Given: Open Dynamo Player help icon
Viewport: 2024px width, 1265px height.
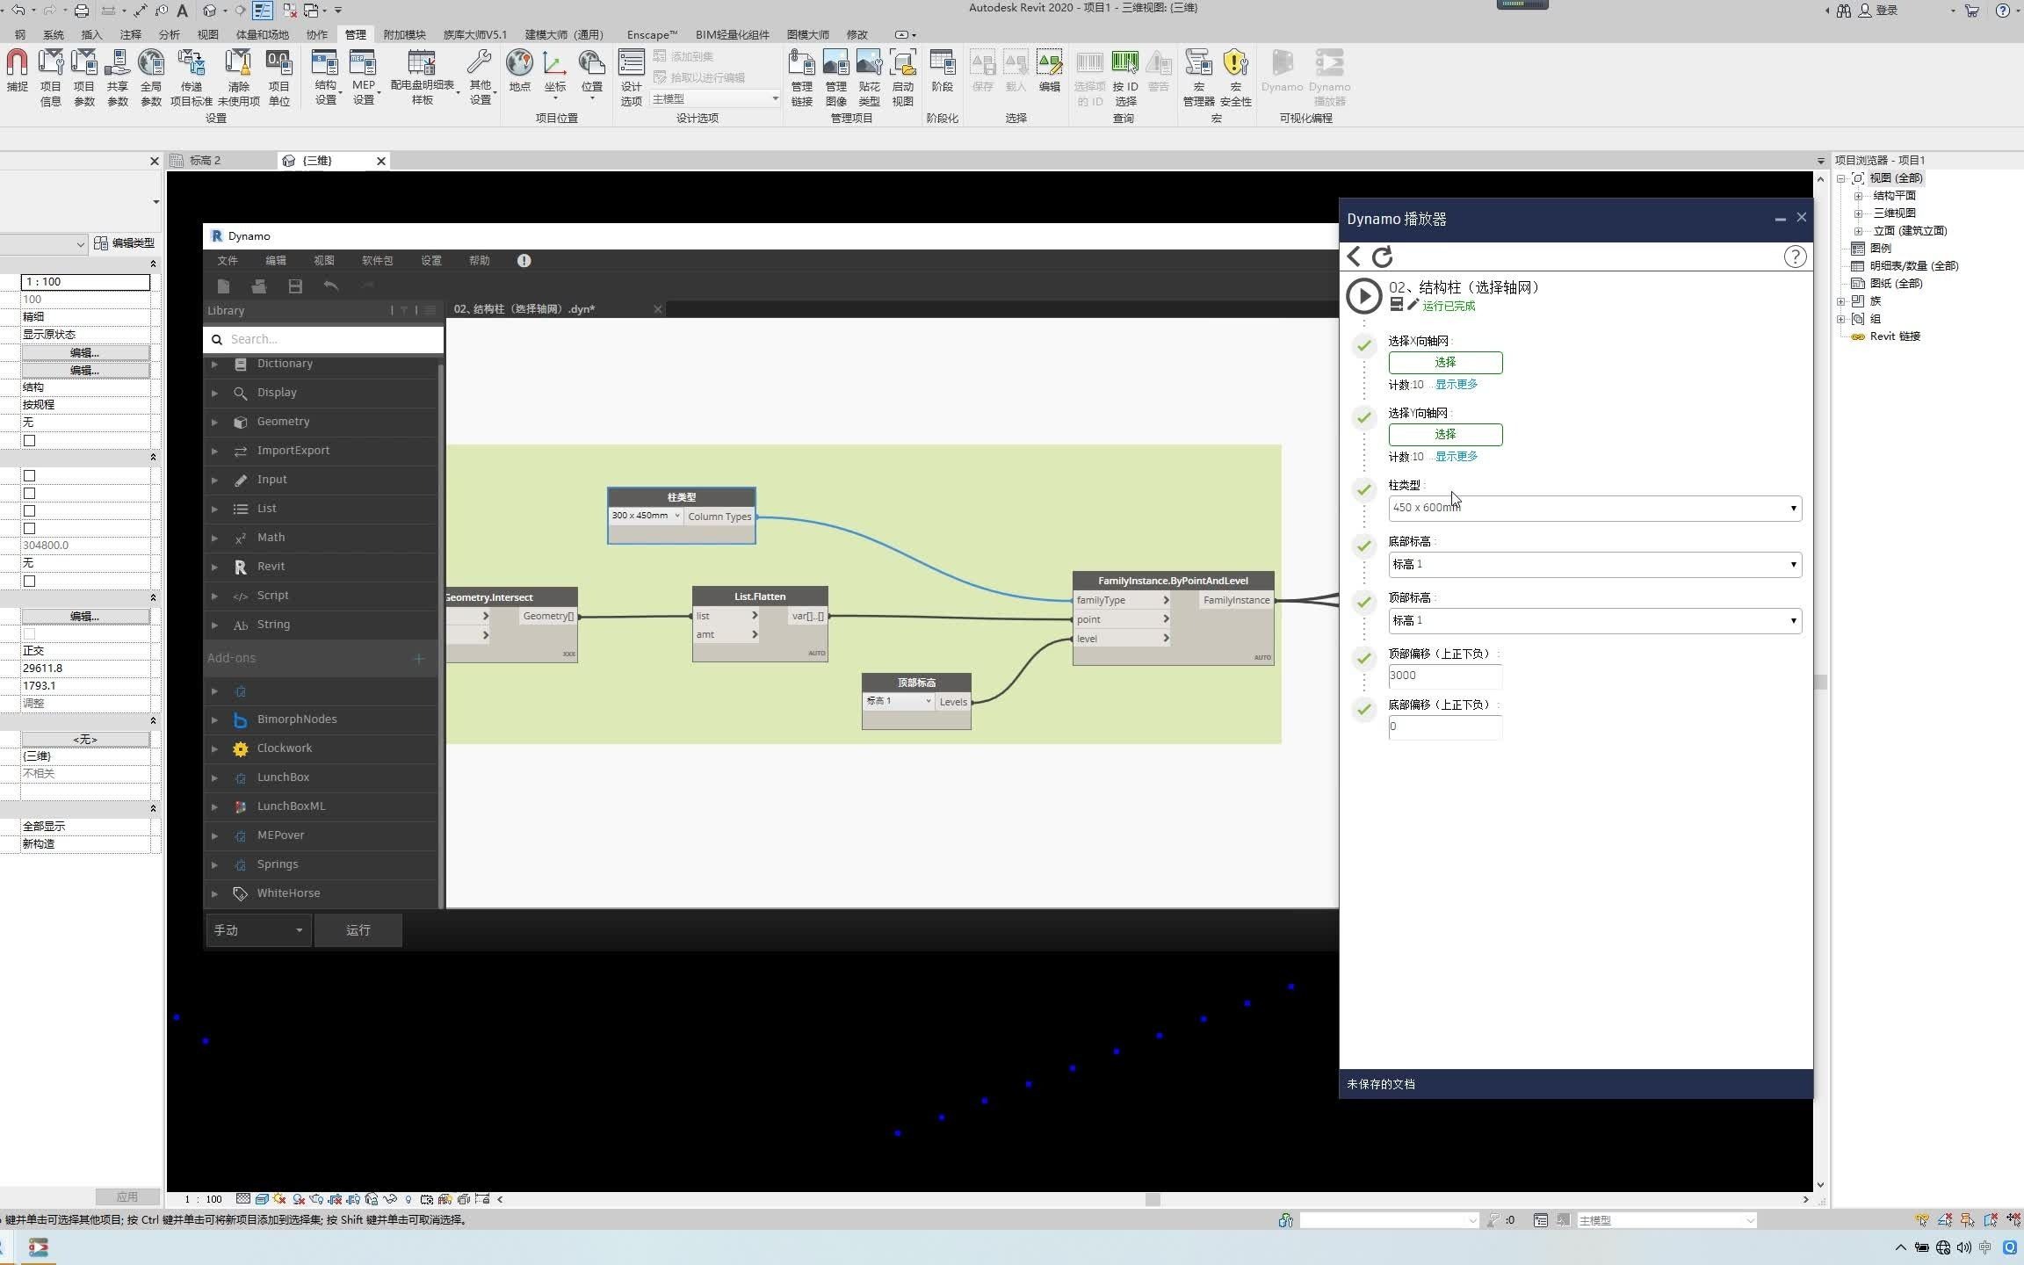Looking at the screenshot, I should pyautogui.click(x=1795, y=257).
